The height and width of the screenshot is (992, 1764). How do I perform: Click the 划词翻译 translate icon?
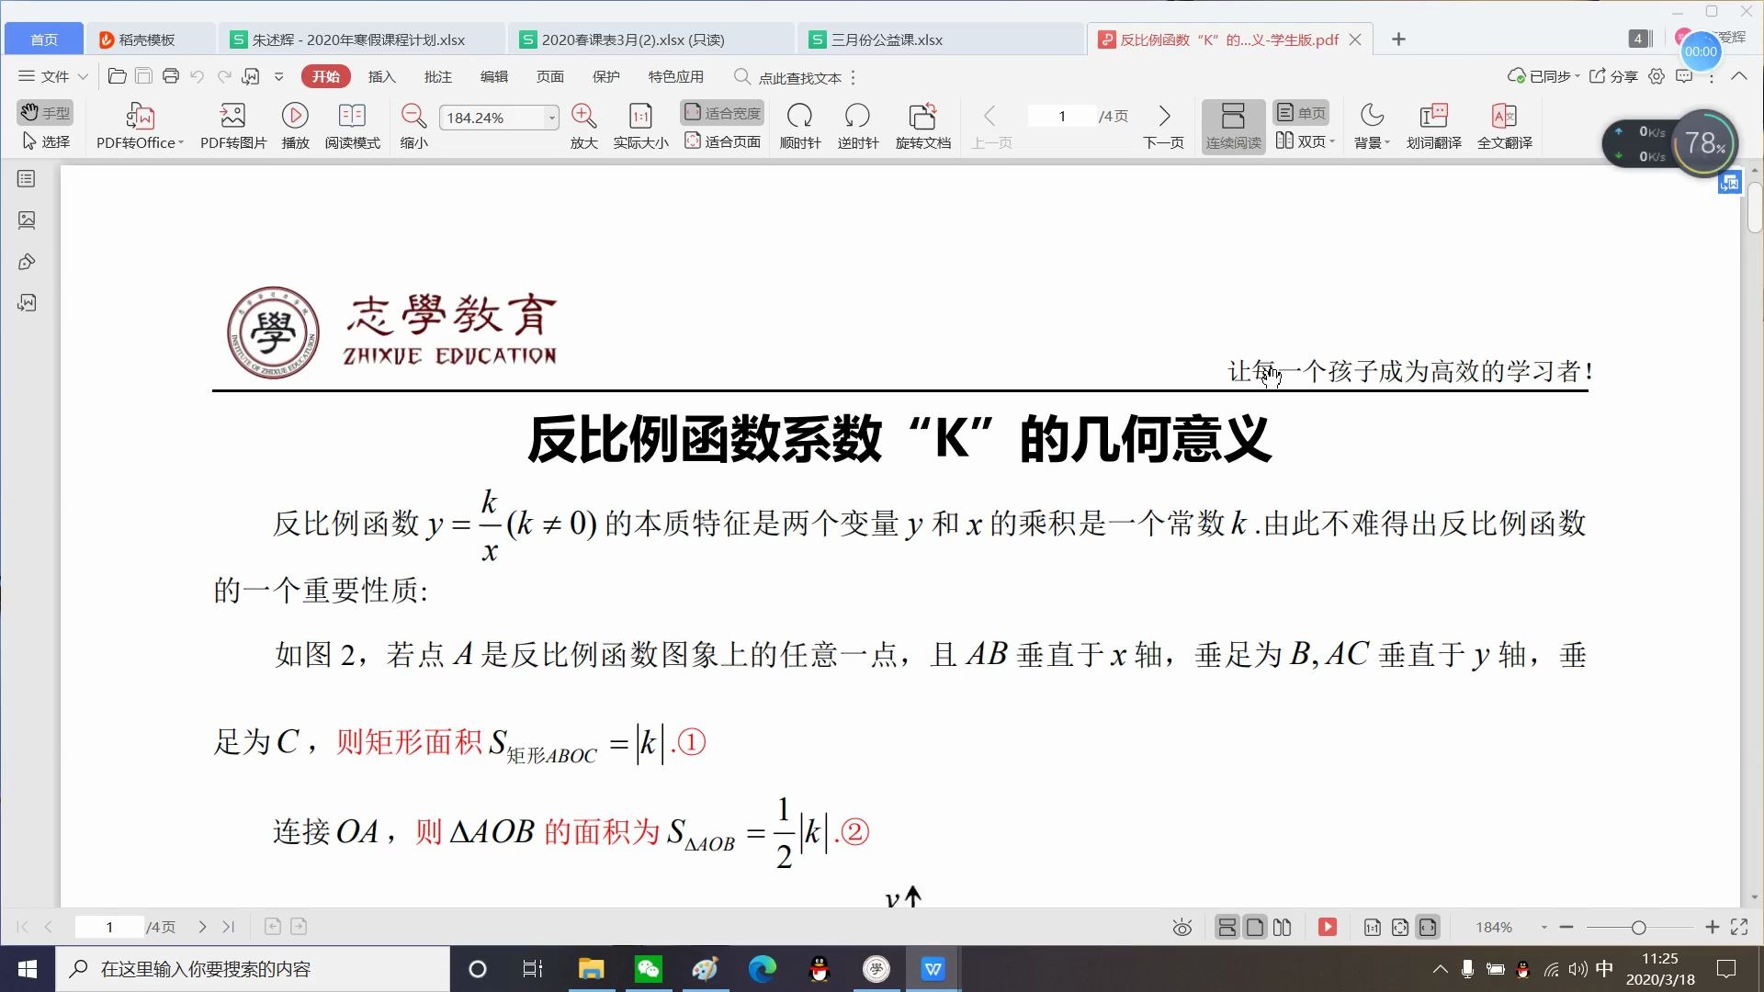pos(1433,117)
